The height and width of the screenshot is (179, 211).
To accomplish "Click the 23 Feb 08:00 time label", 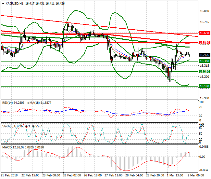I will point(51,175).
